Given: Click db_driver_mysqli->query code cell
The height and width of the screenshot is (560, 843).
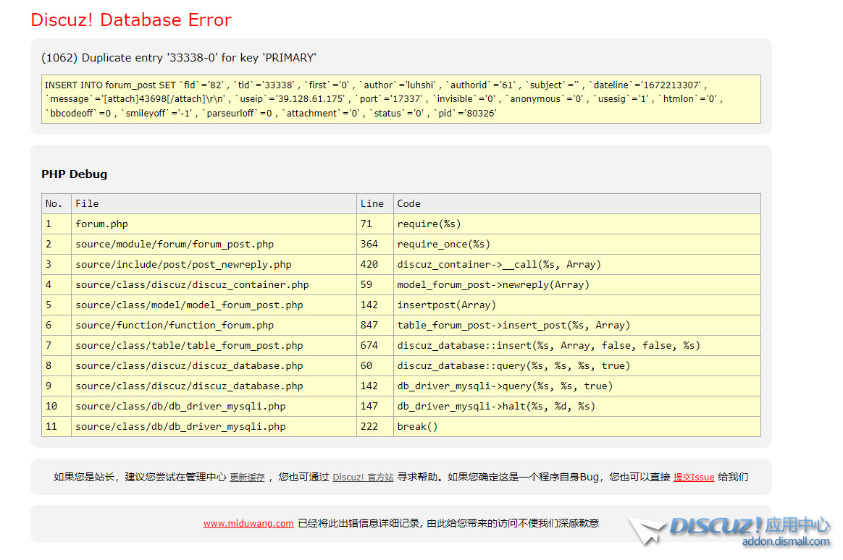Looking at the screenshot, I should point(577,386).
